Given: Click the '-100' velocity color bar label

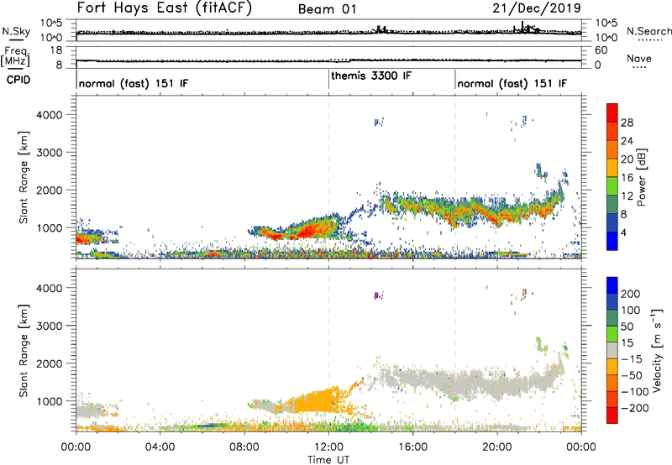Looking at the screenshot, I should (x=635, y=391).
